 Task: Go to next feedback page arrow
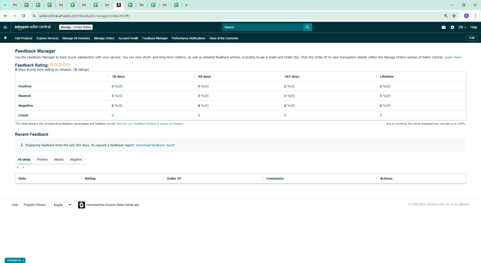(23, 167)
